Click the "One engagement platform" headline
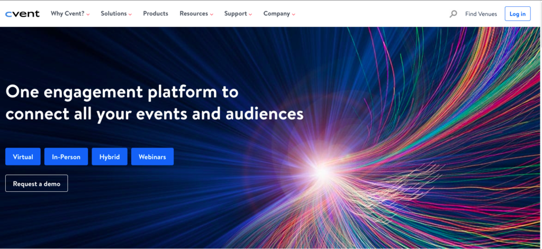The width and height of the screenshot is (542, 249). 155,103
